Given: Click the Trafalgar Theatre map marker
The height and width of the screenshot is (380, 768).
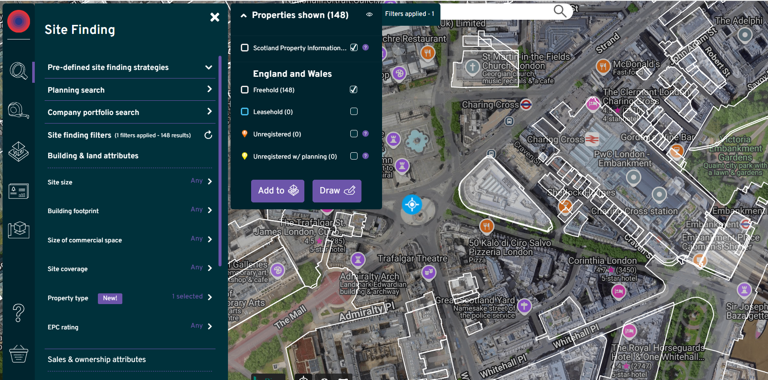Looking at the screenshot, I should pyautogui.click(x=429, y=272).
